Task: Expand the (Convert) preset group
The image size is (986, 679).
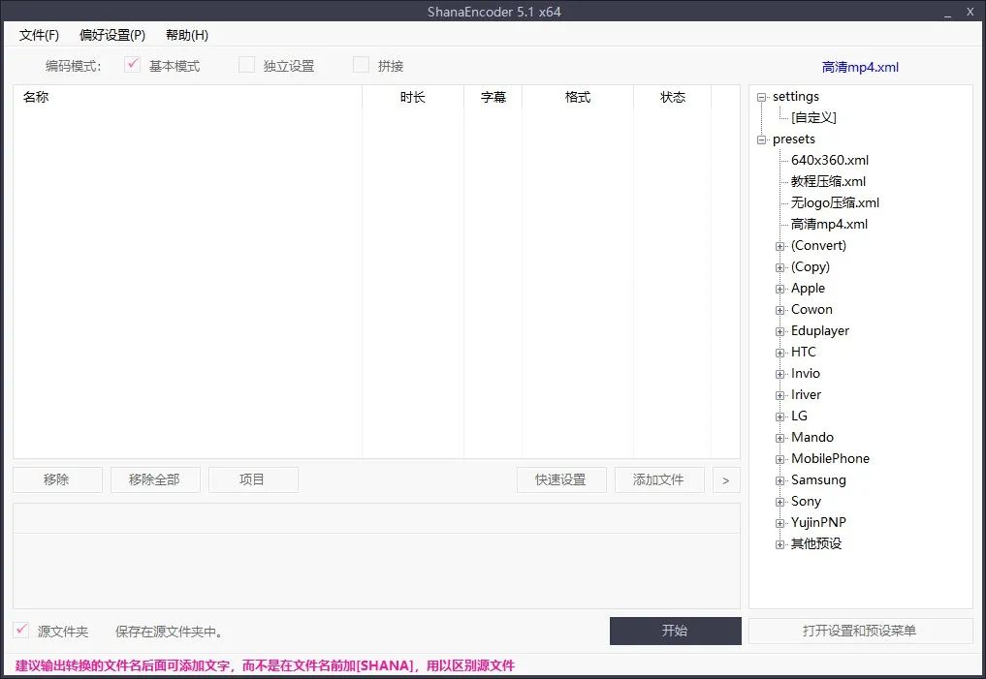Action: (x=780, y=245)
